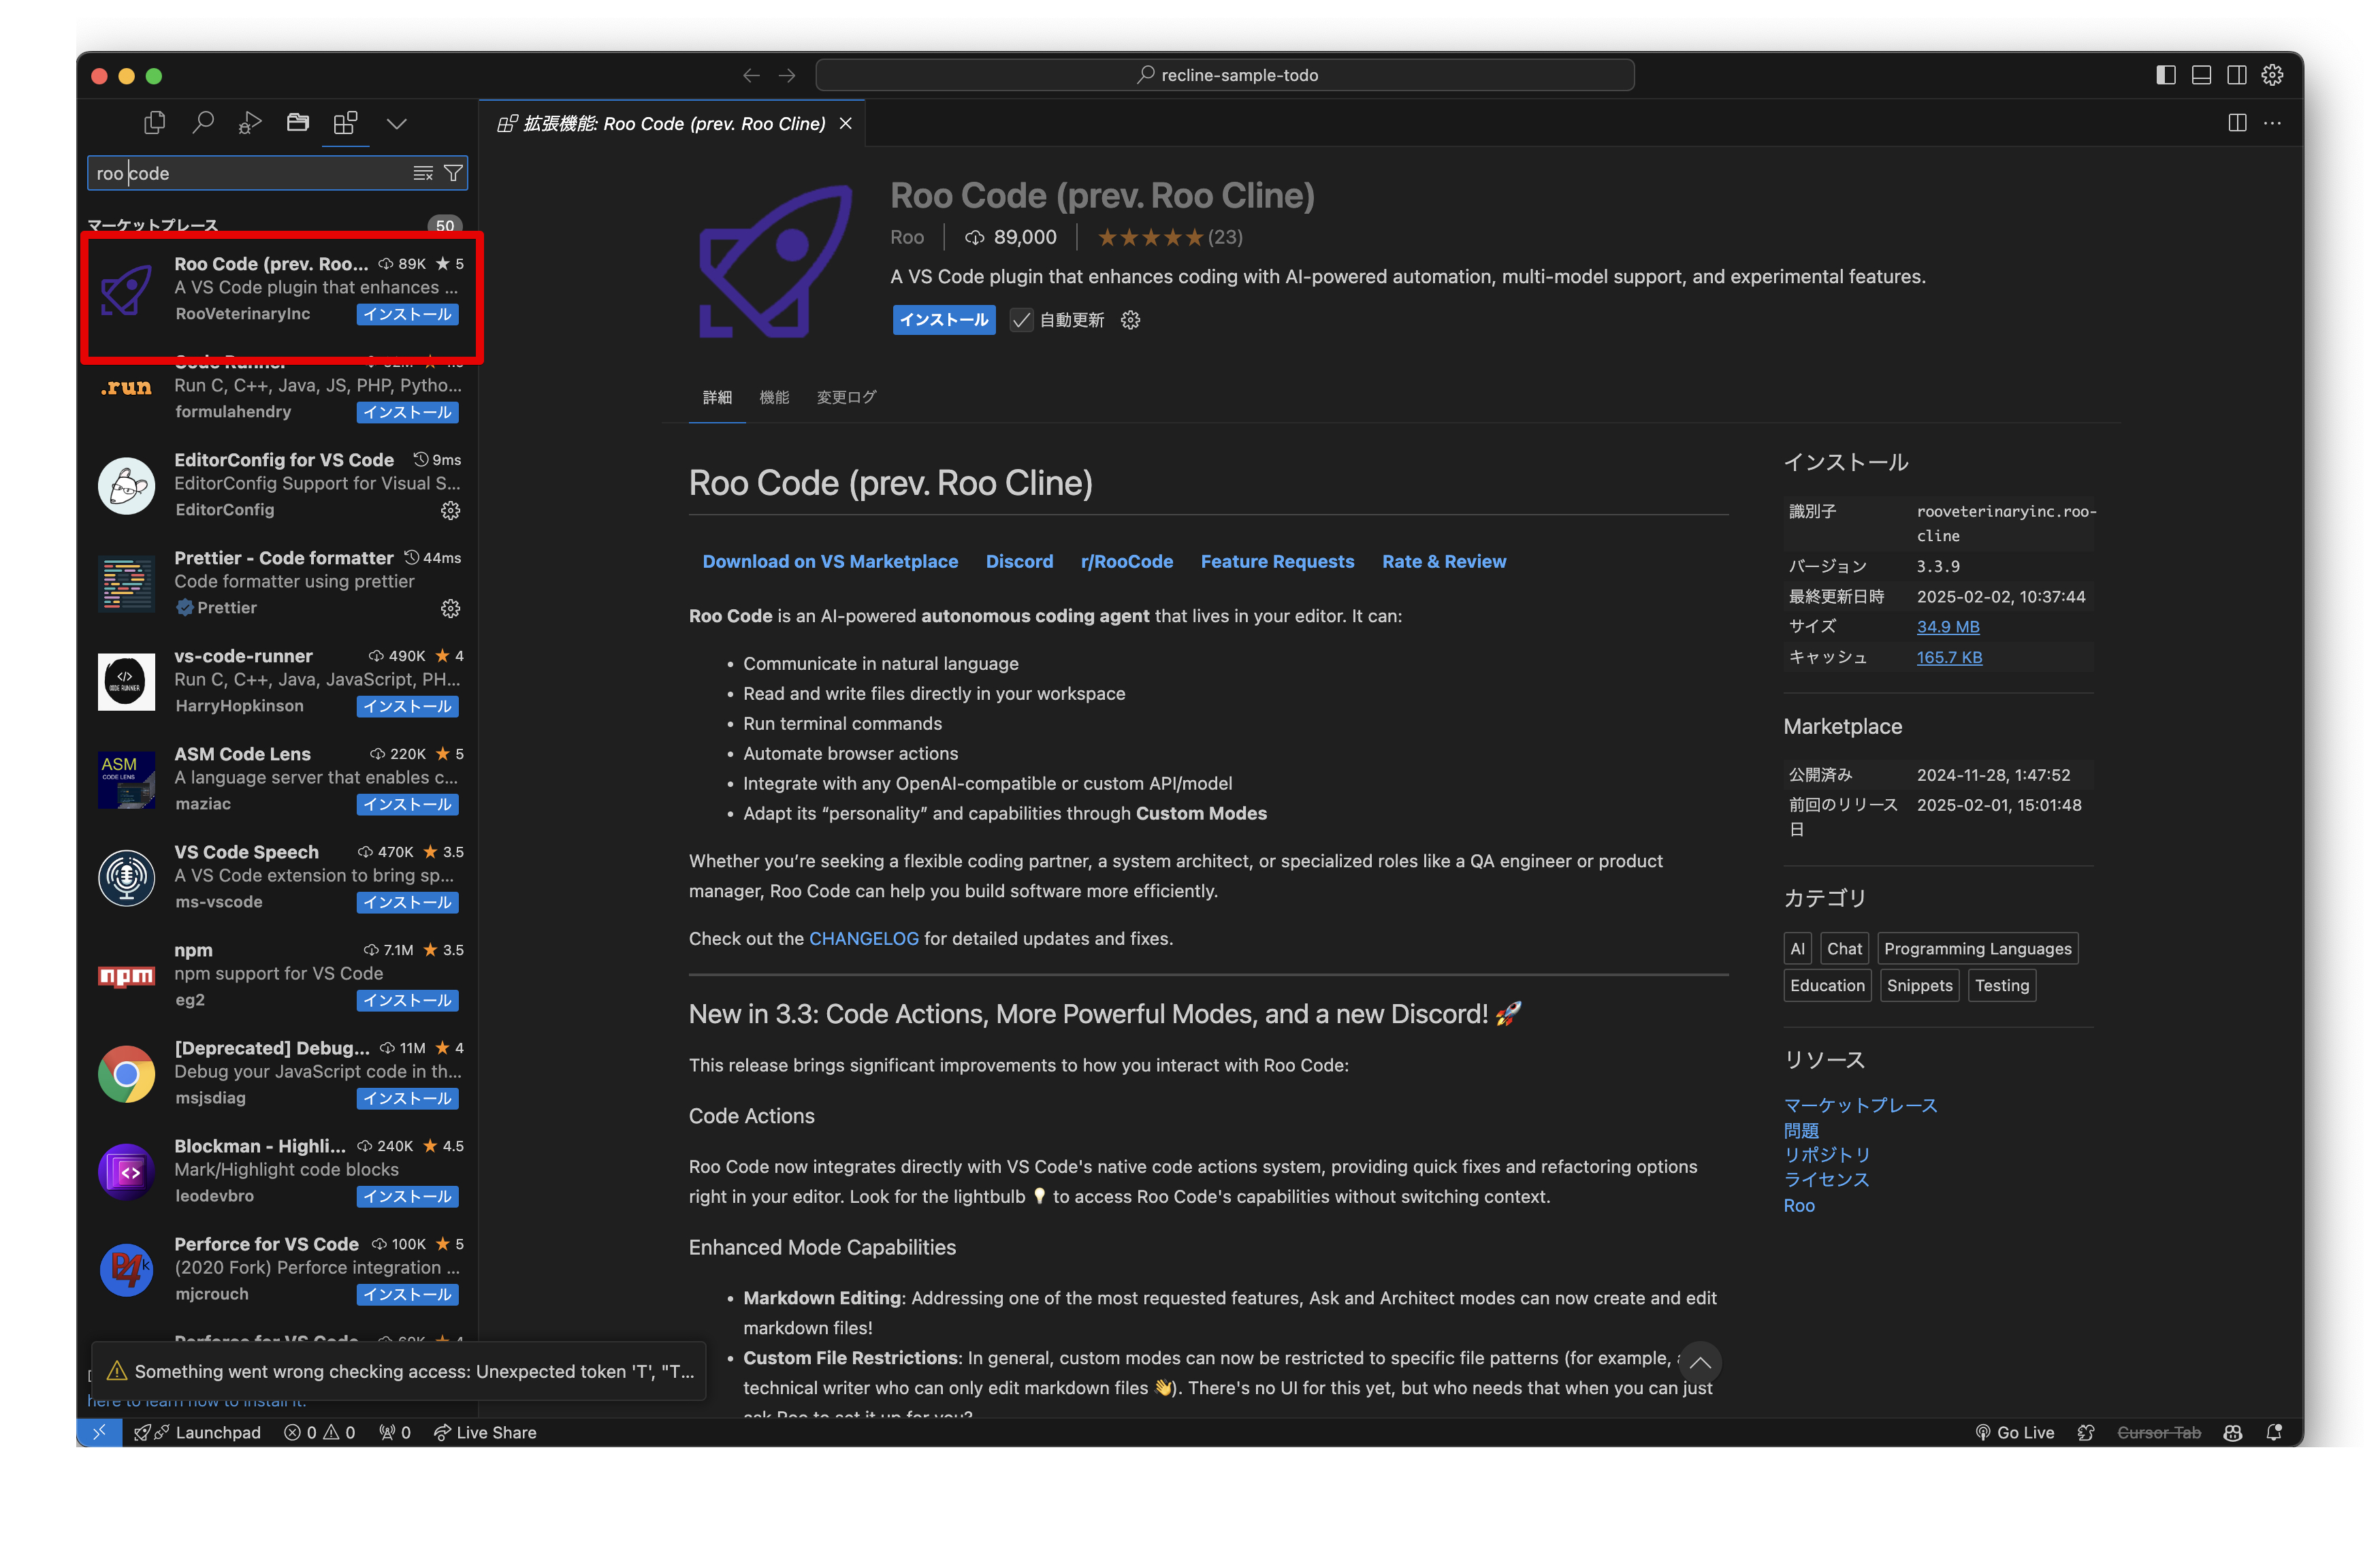Expand additional views chevron in activity bar
This screenshot has width=2380, height=1548.
397,124
